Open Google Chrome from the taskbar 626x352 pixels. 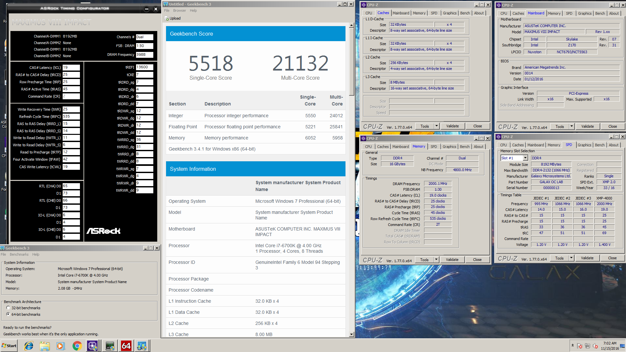[x=77, y=346]
